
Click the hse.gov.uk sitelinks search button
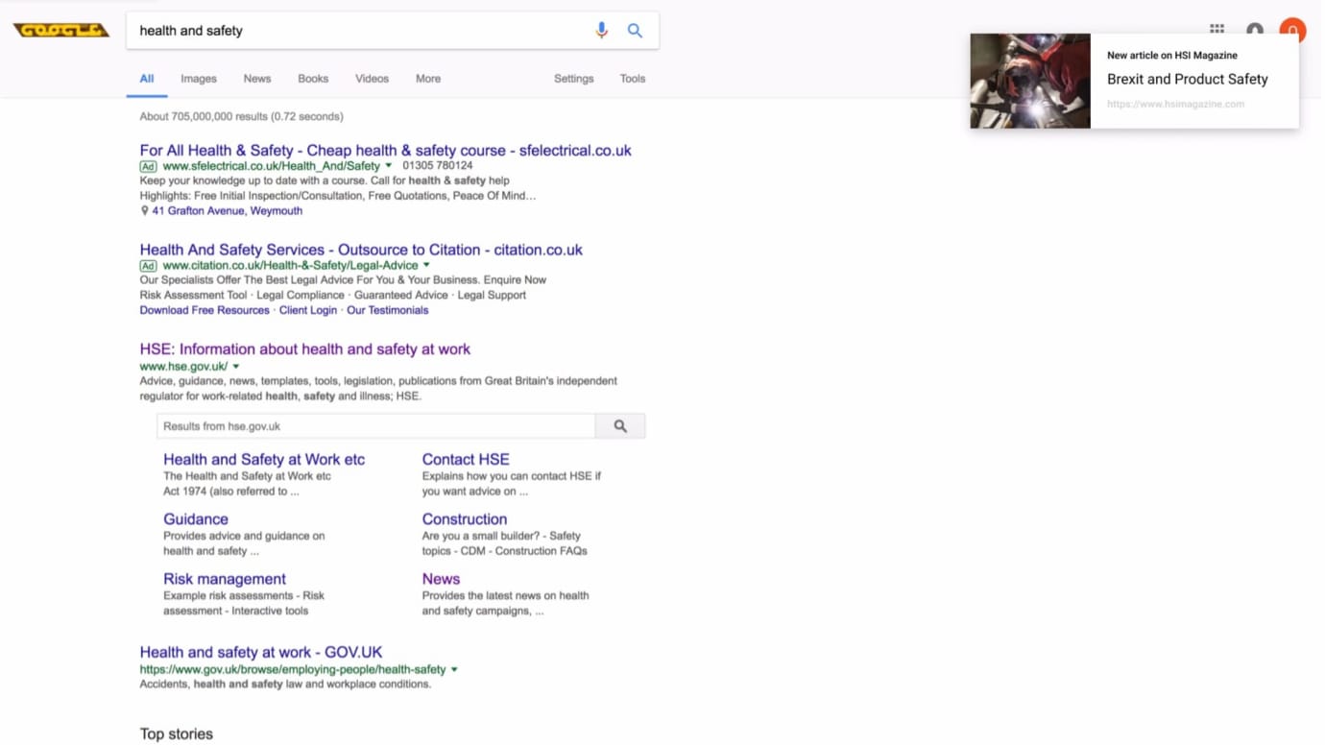click(621, 426)
